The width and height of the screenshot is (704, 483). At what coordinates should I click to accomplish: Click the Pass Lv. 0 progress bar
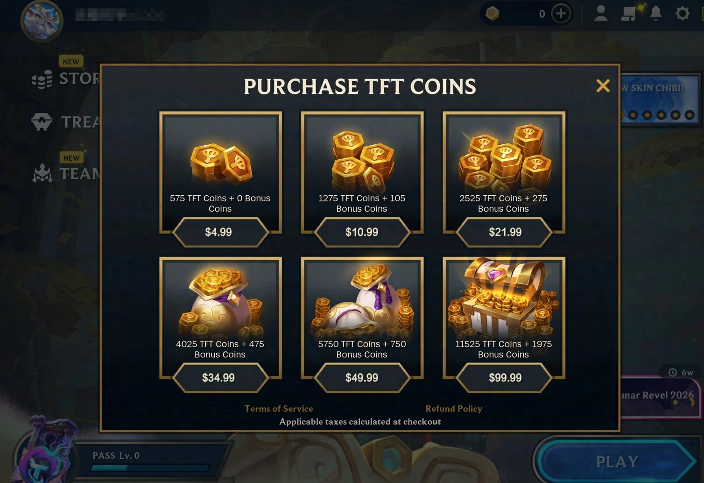tap(150, 468)
